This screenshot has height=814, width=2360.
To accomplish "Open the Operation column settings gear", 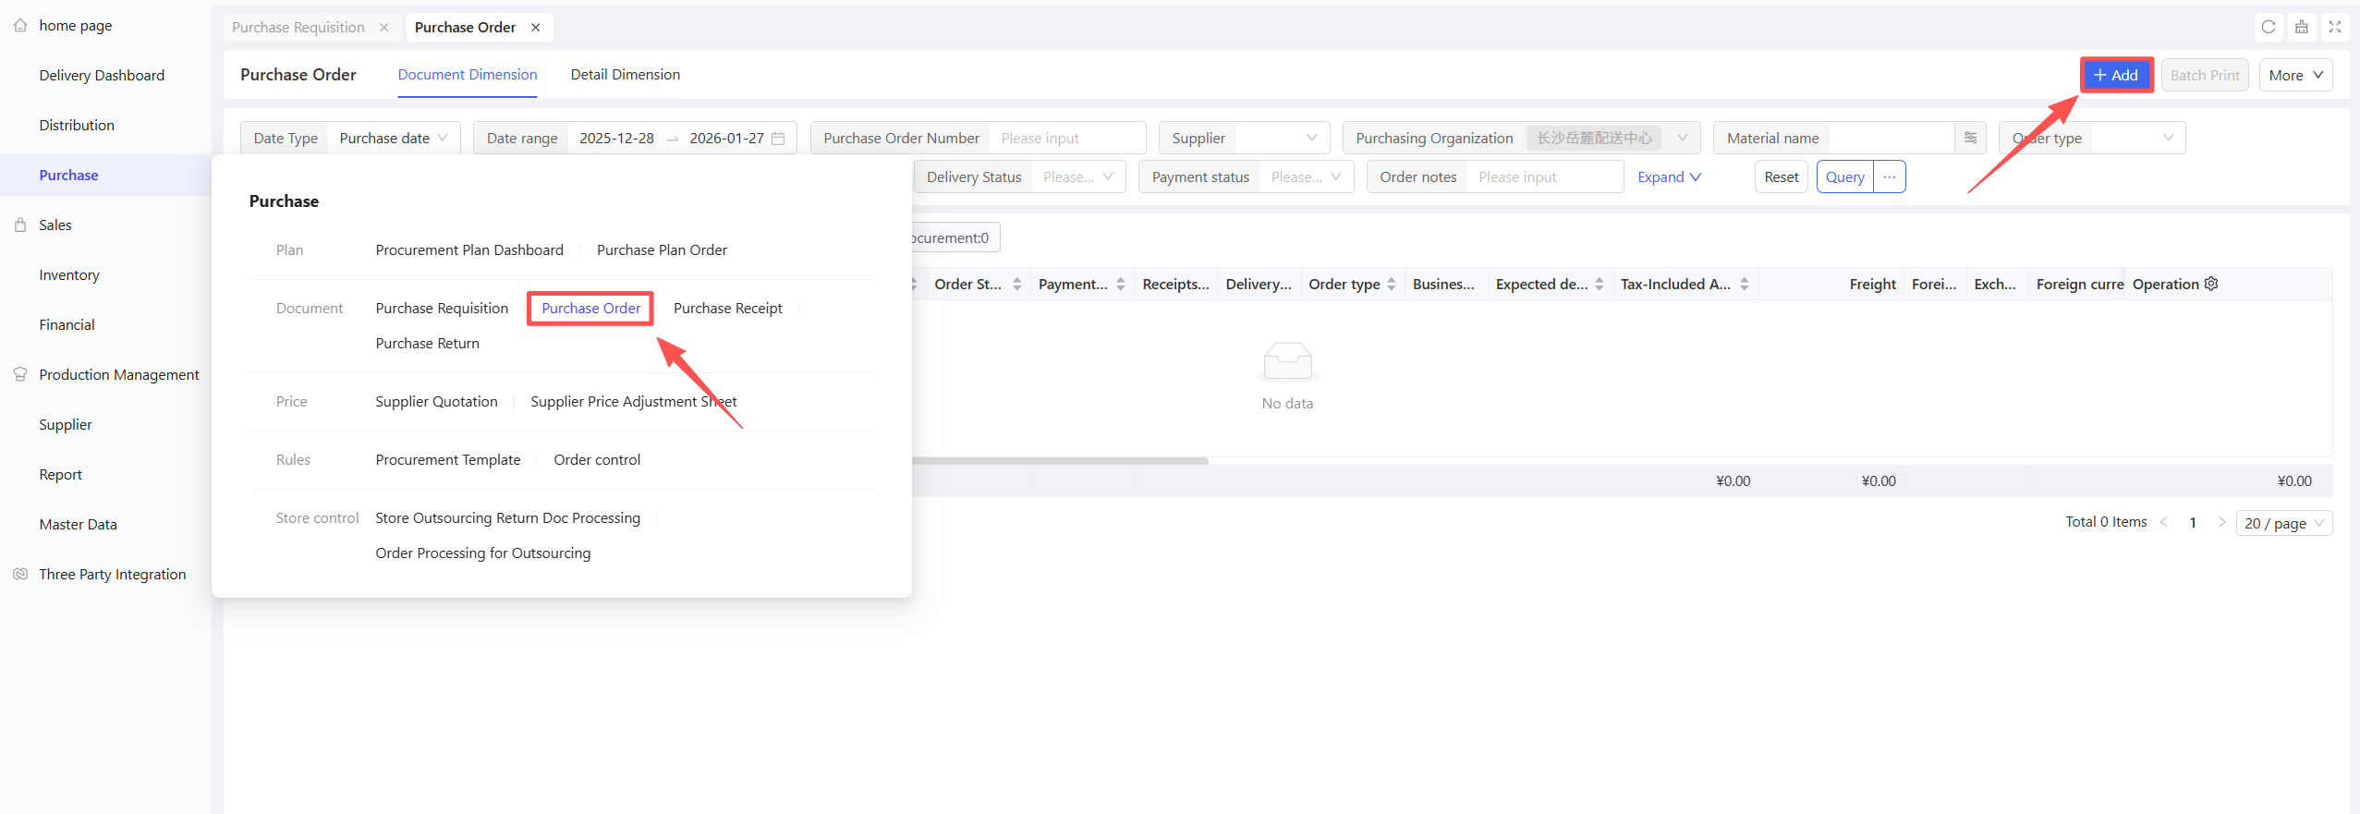I will (2211, 284).
